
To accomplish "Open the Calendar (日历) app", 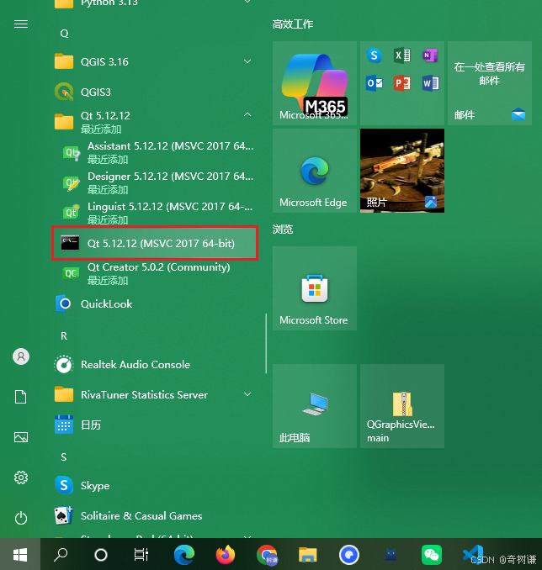I will [155, 425].
